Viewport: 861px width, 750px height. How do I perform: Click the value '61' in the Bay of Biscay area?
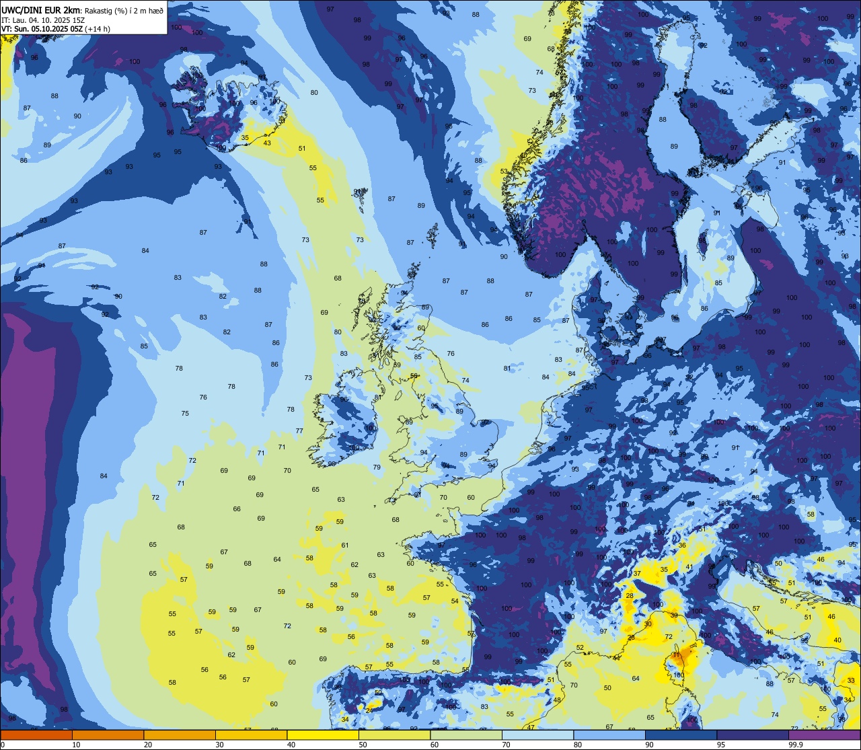point(345,546)
